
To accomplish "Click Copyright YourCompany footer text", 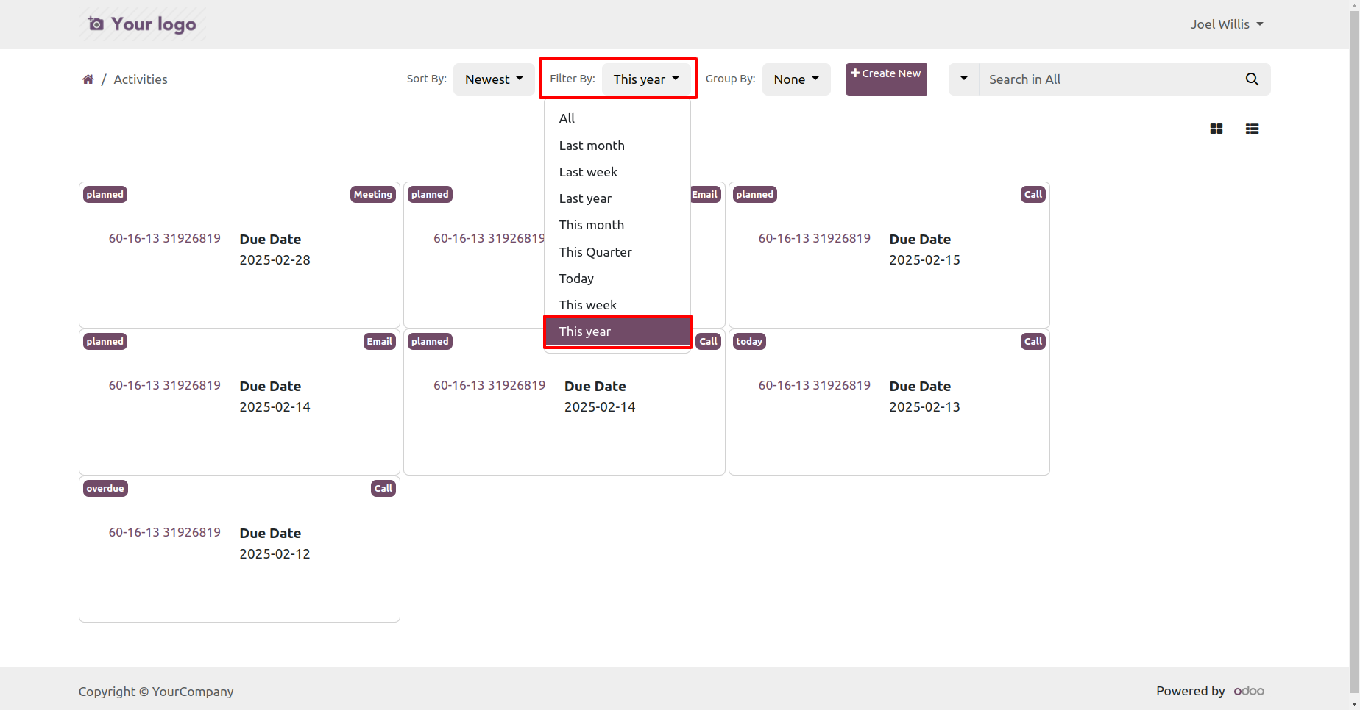I will [x=156, y=692].
